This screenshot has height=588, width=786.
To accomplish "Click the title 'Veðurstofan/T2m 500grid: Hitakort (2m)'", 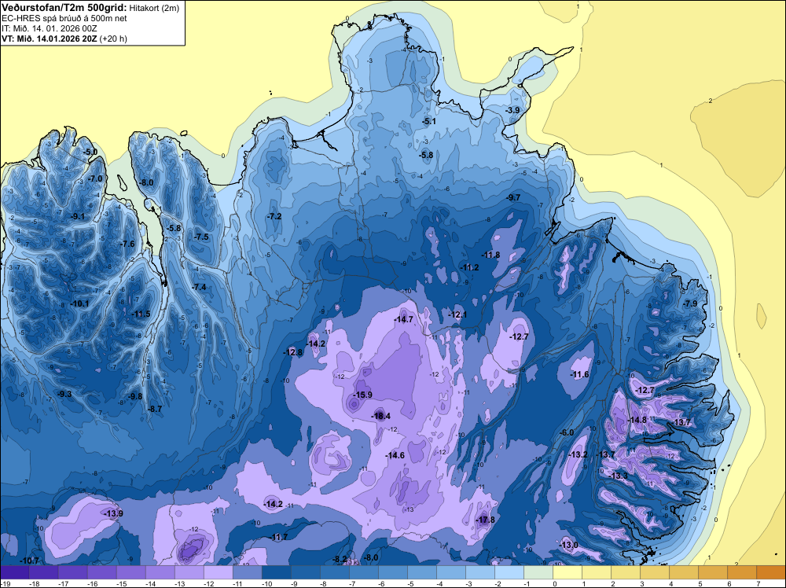I will point(90,7).
